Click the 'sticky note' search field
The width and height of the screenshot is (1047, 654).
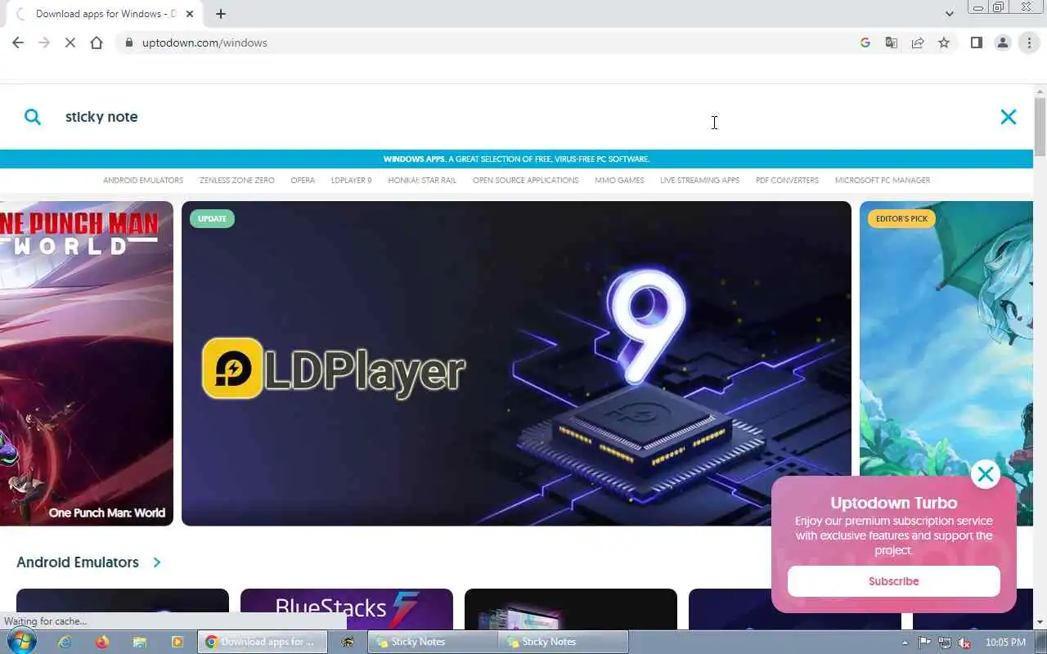click(523, 117)
